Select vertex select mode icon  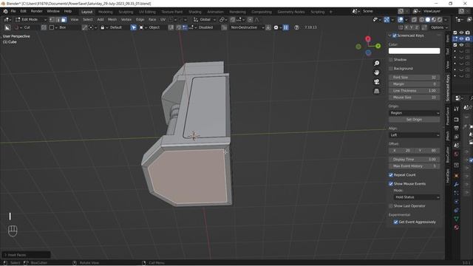52,20
